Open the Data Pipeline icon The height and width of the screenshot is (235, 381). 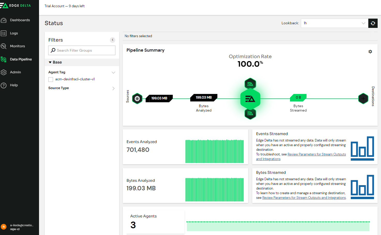4,59
